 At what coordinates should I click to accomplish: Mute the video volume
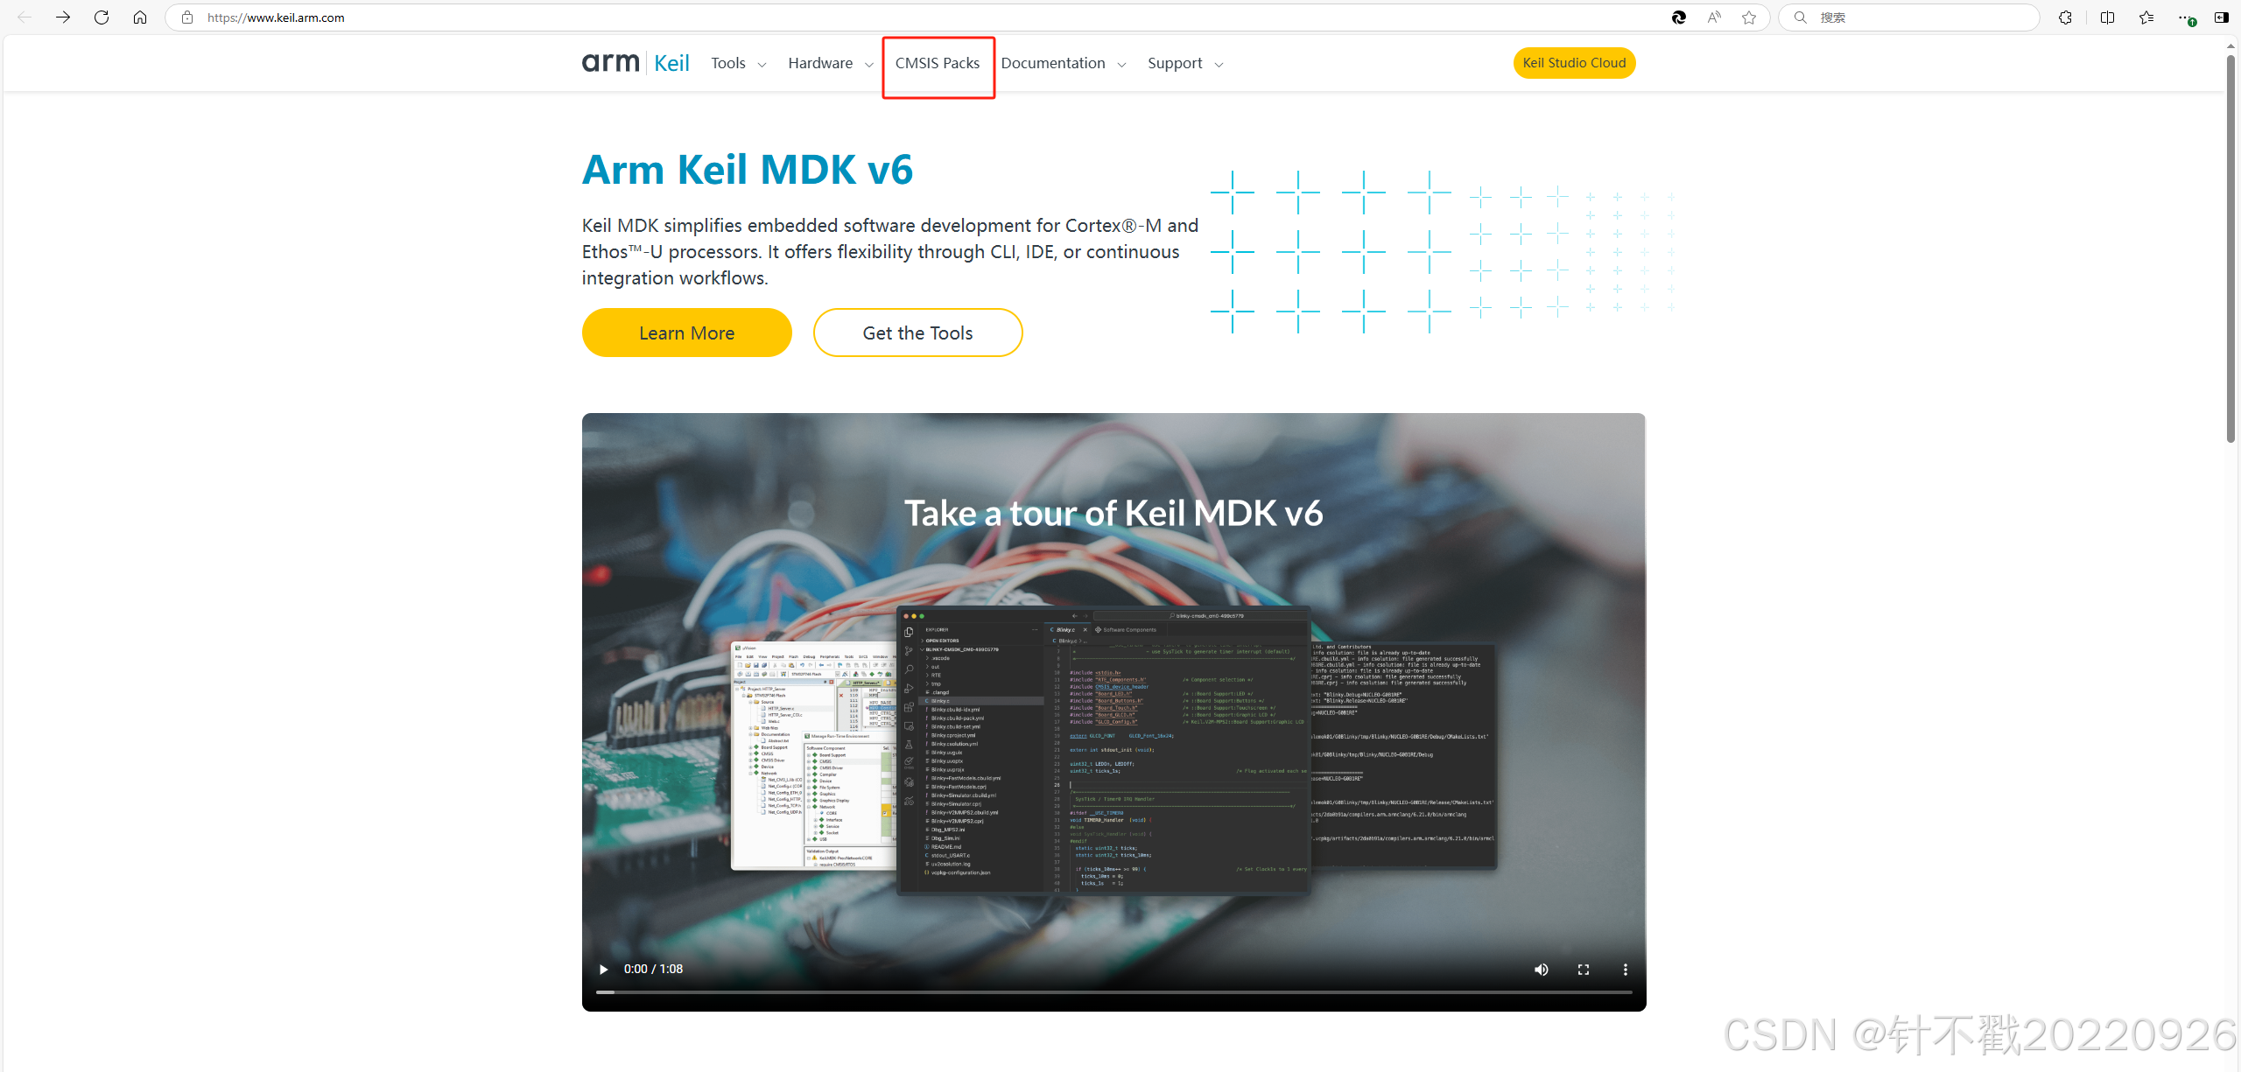tap(1541, 969)
